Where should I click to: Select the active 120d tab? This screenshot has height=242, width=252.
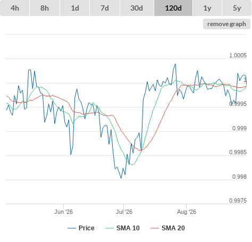173,8
